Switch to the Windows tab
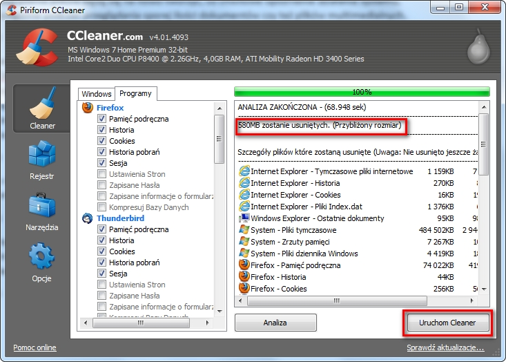 [97, 94]
